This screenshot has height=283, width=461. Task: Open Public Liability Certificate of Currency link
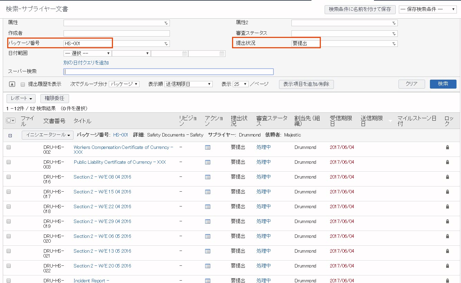pyautogui.click(x=120, y=162)
